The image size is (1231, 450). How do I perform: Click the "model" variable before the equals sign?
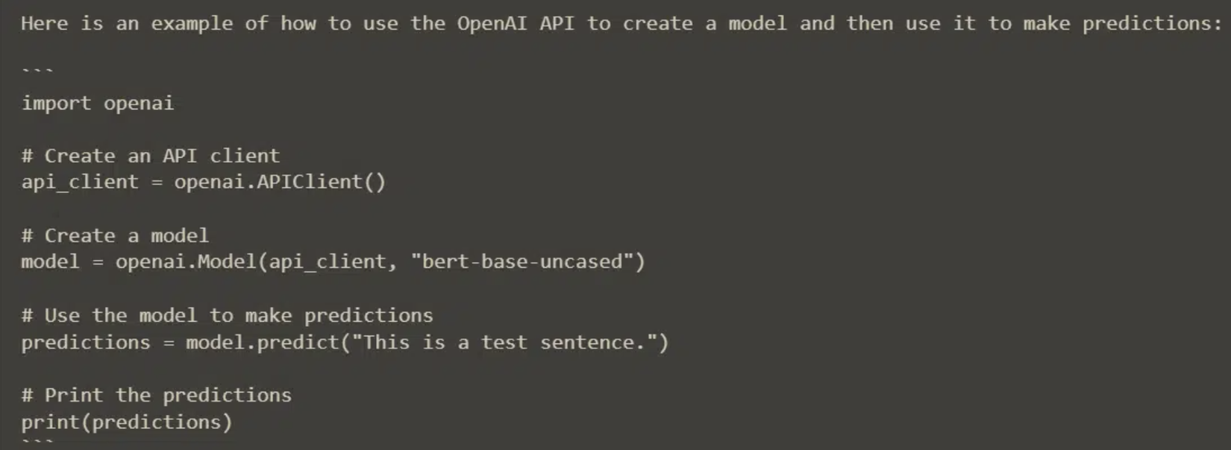pos(50,262)
